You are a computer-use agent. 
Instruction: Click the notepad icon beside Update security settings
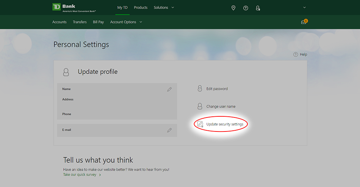(x=200, y=124)
